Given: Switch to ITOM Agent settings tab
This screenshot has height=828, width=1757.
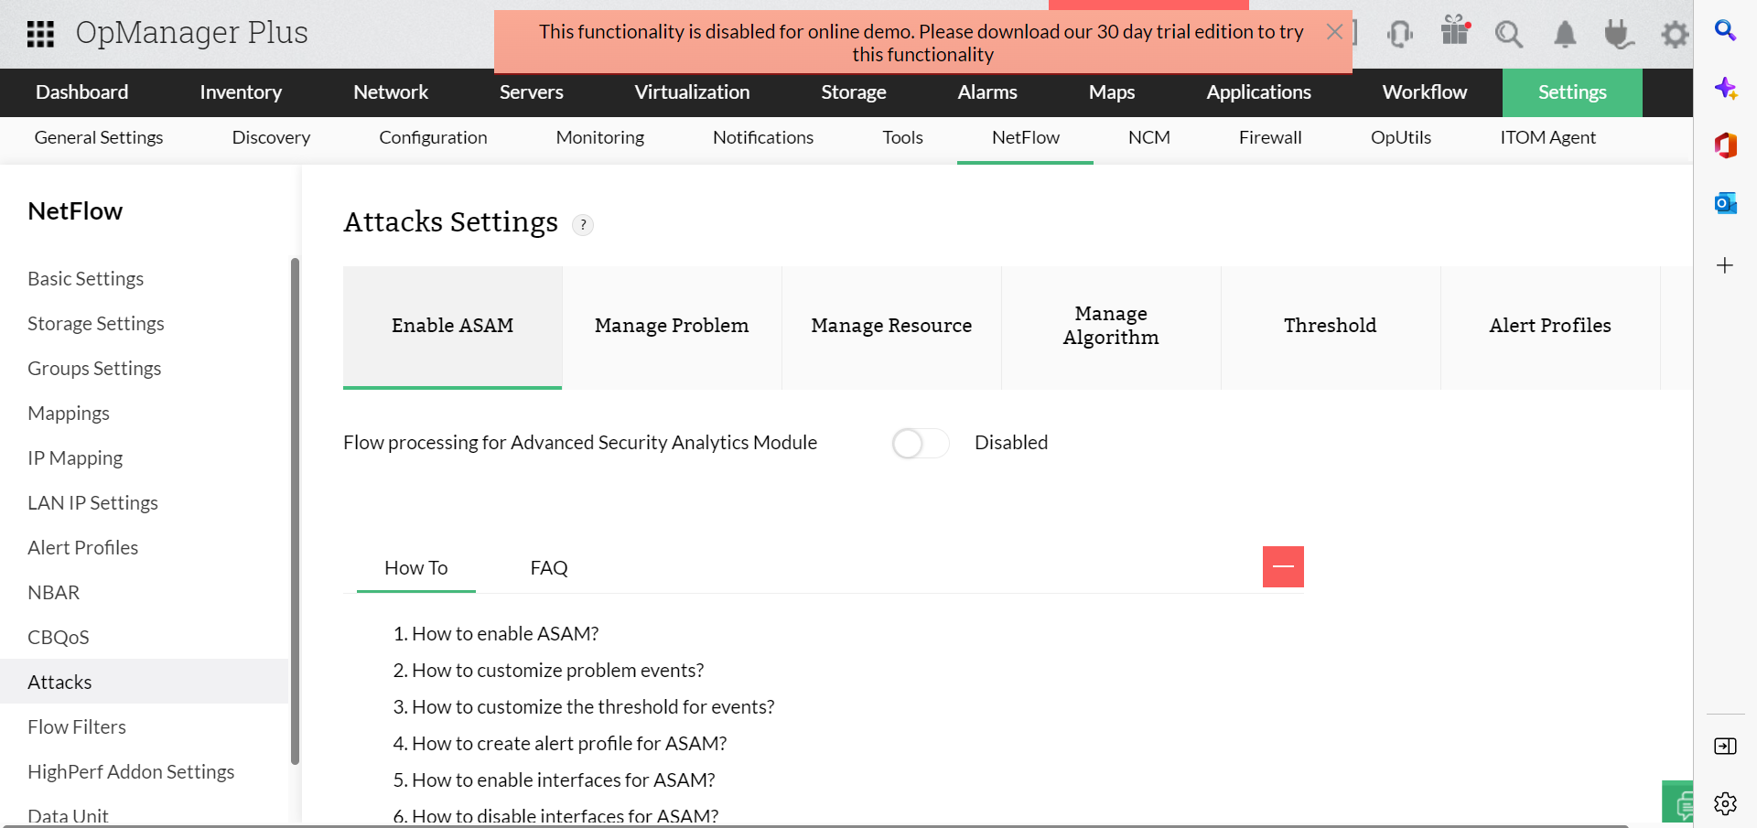Looking at the screenshot, I should coord(1547,138).
